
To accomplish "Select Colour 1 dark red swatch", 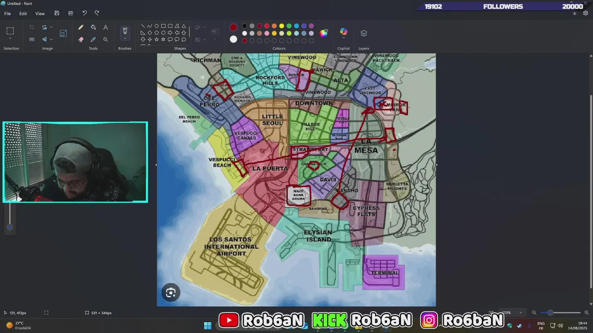I will tap(233, 28).
